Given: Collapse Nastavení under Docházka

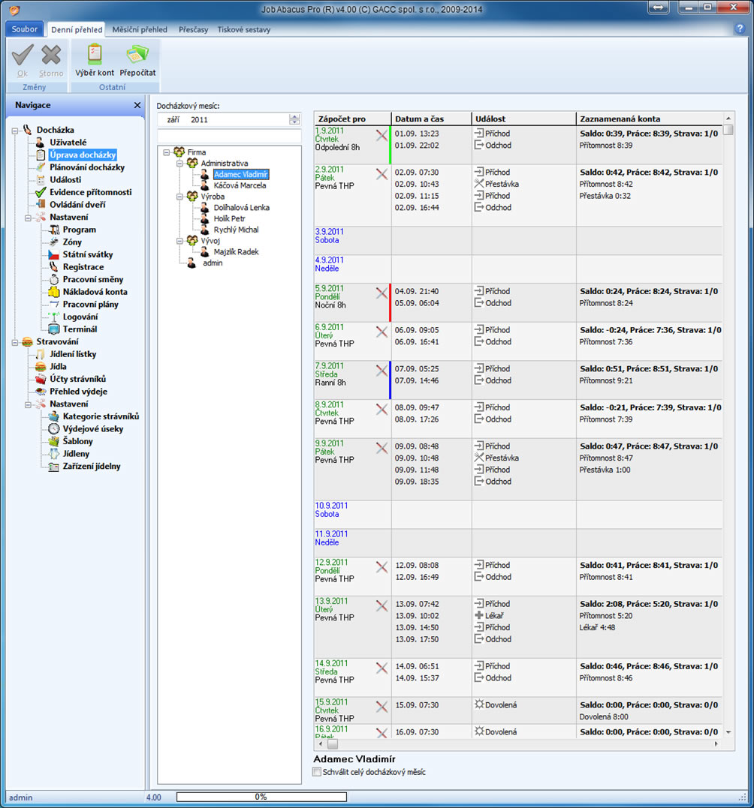Looking at the screenshot, I should pyautogui.click(x=28, y=218).
